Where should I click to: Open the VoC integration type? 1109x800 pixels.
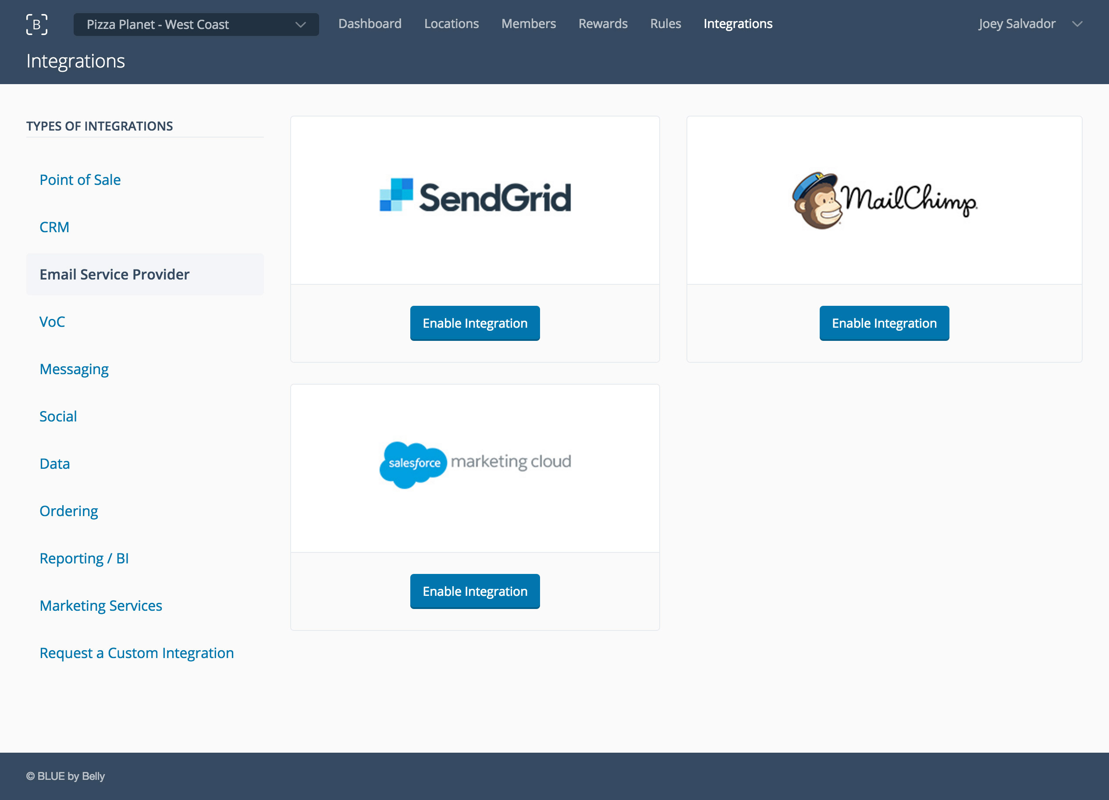click(52, 322)
